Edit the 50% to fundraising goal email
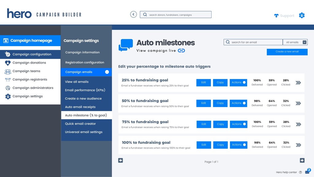Screen dimensions: 314x177 click(204, 103)
